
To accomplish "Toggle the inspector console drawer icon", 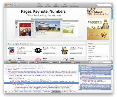I will click(x=9, y=92).
